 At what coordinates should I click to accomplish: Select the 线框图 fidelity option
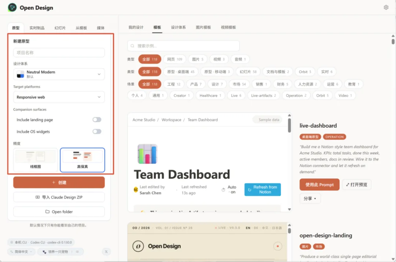(35, 160)
